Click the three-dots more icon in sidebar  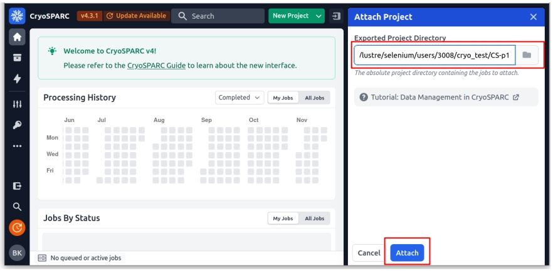pos(17,146)
